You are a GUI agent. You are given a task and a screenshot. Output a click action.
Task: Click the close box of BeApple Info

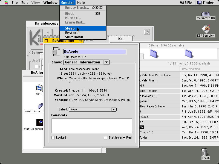(46, 41)
